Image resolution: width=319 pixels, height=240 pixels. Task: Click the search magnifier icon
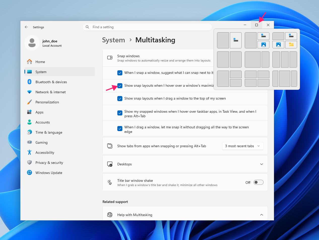87,27
